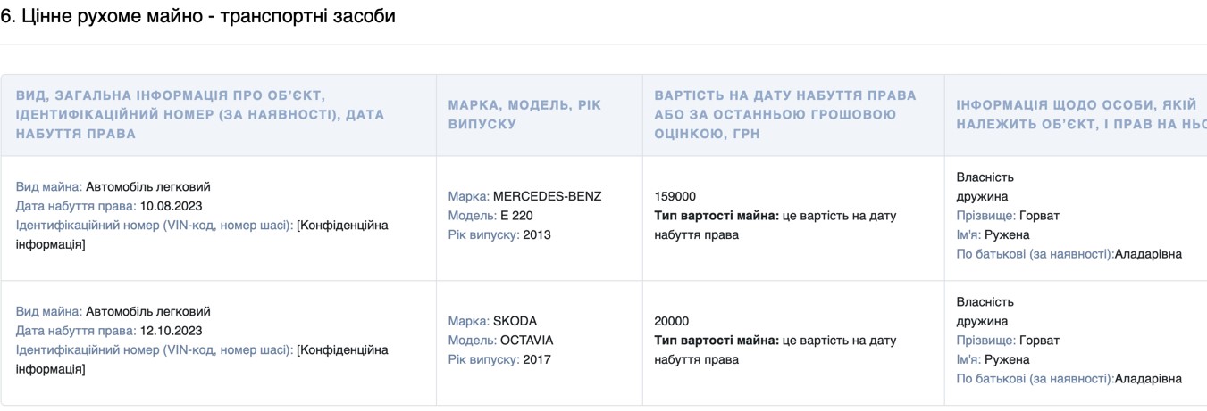The image size is (1207, 411).
Task: Click 'Автомобіль легковий' in the second row
Action: click(x=148, y=312)
